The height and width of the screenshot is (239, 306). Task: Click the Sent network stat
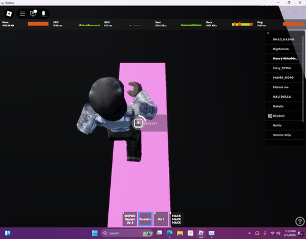(x=179, y=24)
